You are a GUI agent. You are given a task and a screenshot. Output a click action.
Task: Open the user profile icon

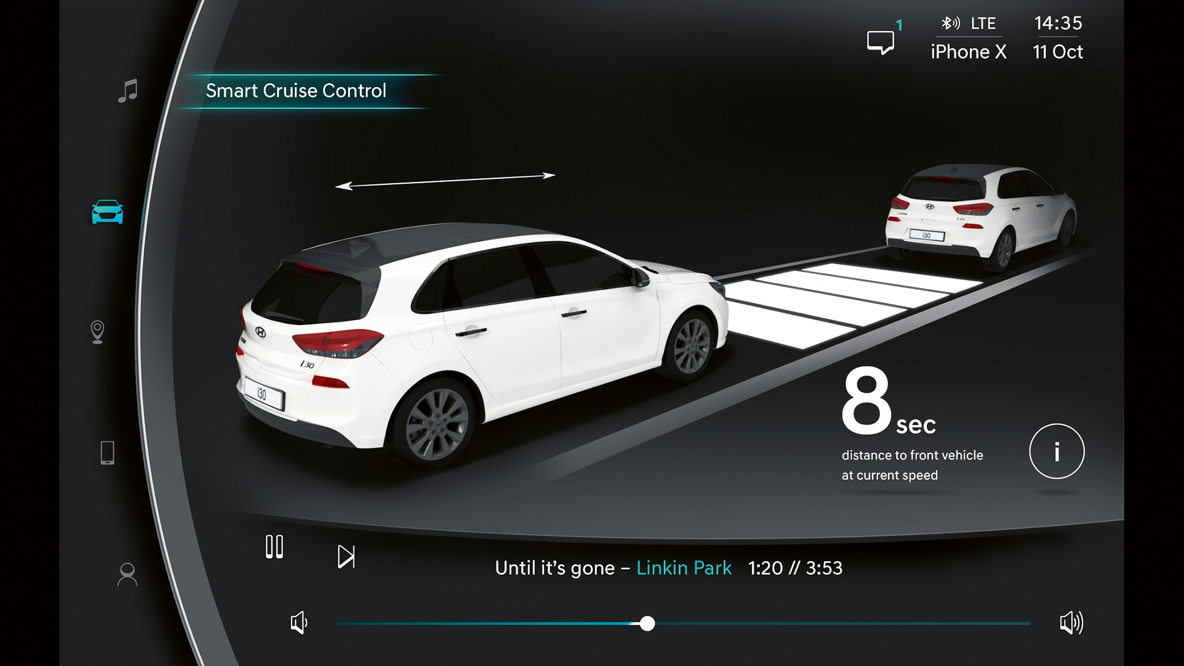(127, 574)
